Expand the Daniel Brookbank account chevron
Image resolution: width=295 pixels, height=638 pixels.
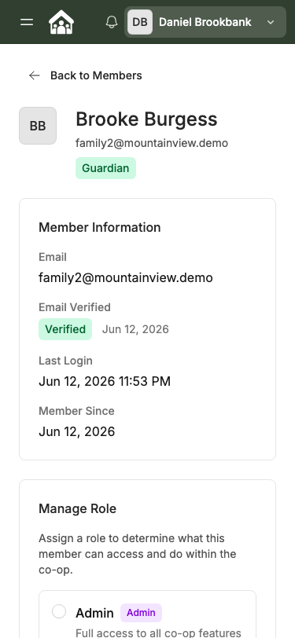point(271,22)
